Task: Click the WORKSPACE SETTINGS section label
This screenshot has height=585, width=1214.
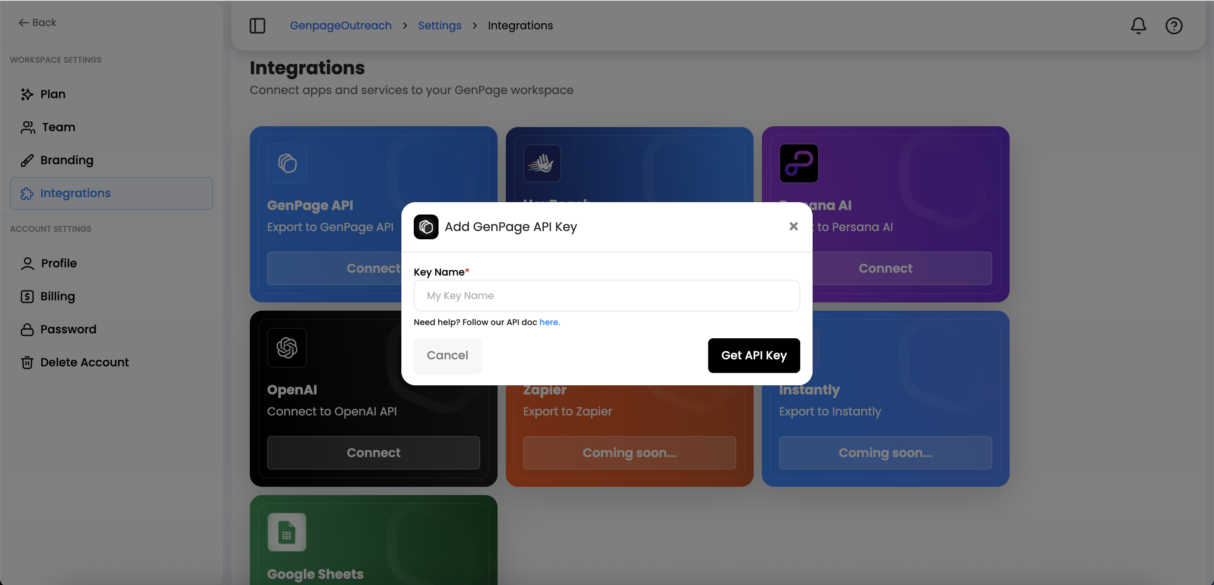Action: tap(56, 60)
